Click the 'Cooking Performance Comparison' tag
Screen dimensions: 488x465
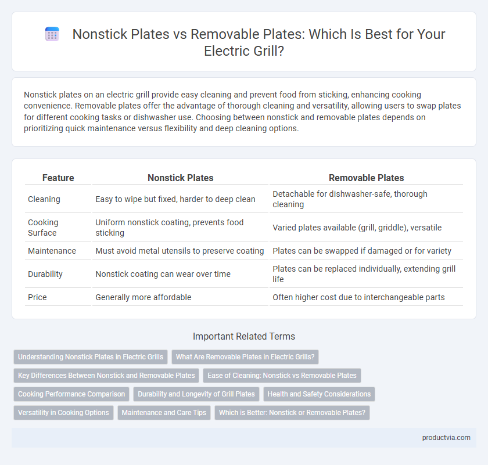pyautogui.click(x=71, y=394)
